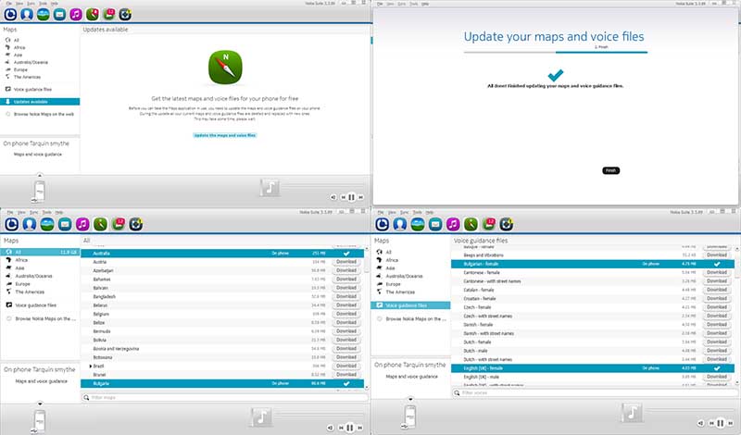
Task: Open Home view icon in Voice guidance window
Action: pos(382,224)
